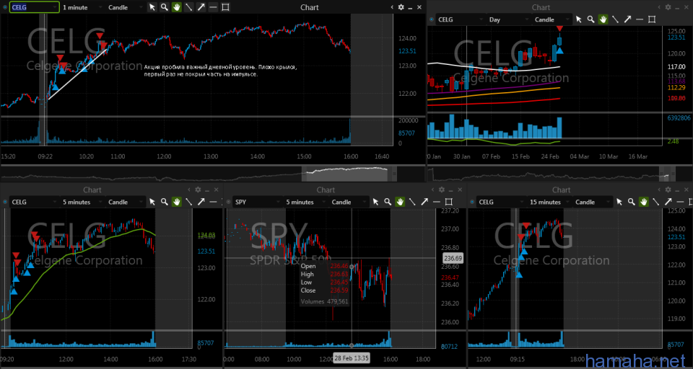Screen dimensions: 693x369
Task: Open the Day timeframe dropdown
Action: [x=507, y=19]
